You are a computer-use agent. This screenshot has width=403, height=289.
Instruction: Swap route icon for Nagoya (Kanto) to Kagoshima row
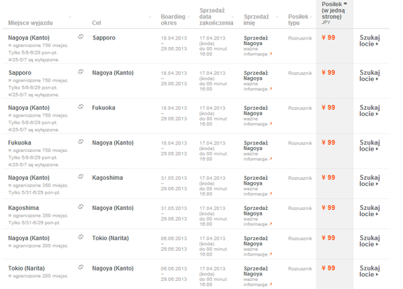tap(81, 177)
